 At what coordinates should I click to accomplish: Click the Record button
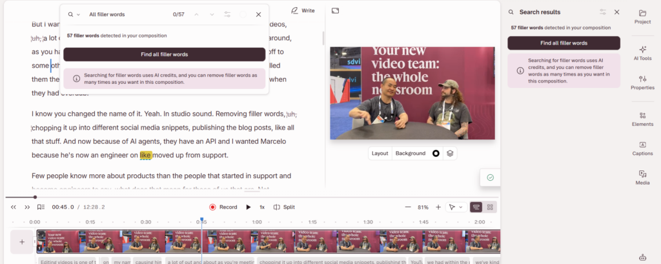[x=223, y=207]
